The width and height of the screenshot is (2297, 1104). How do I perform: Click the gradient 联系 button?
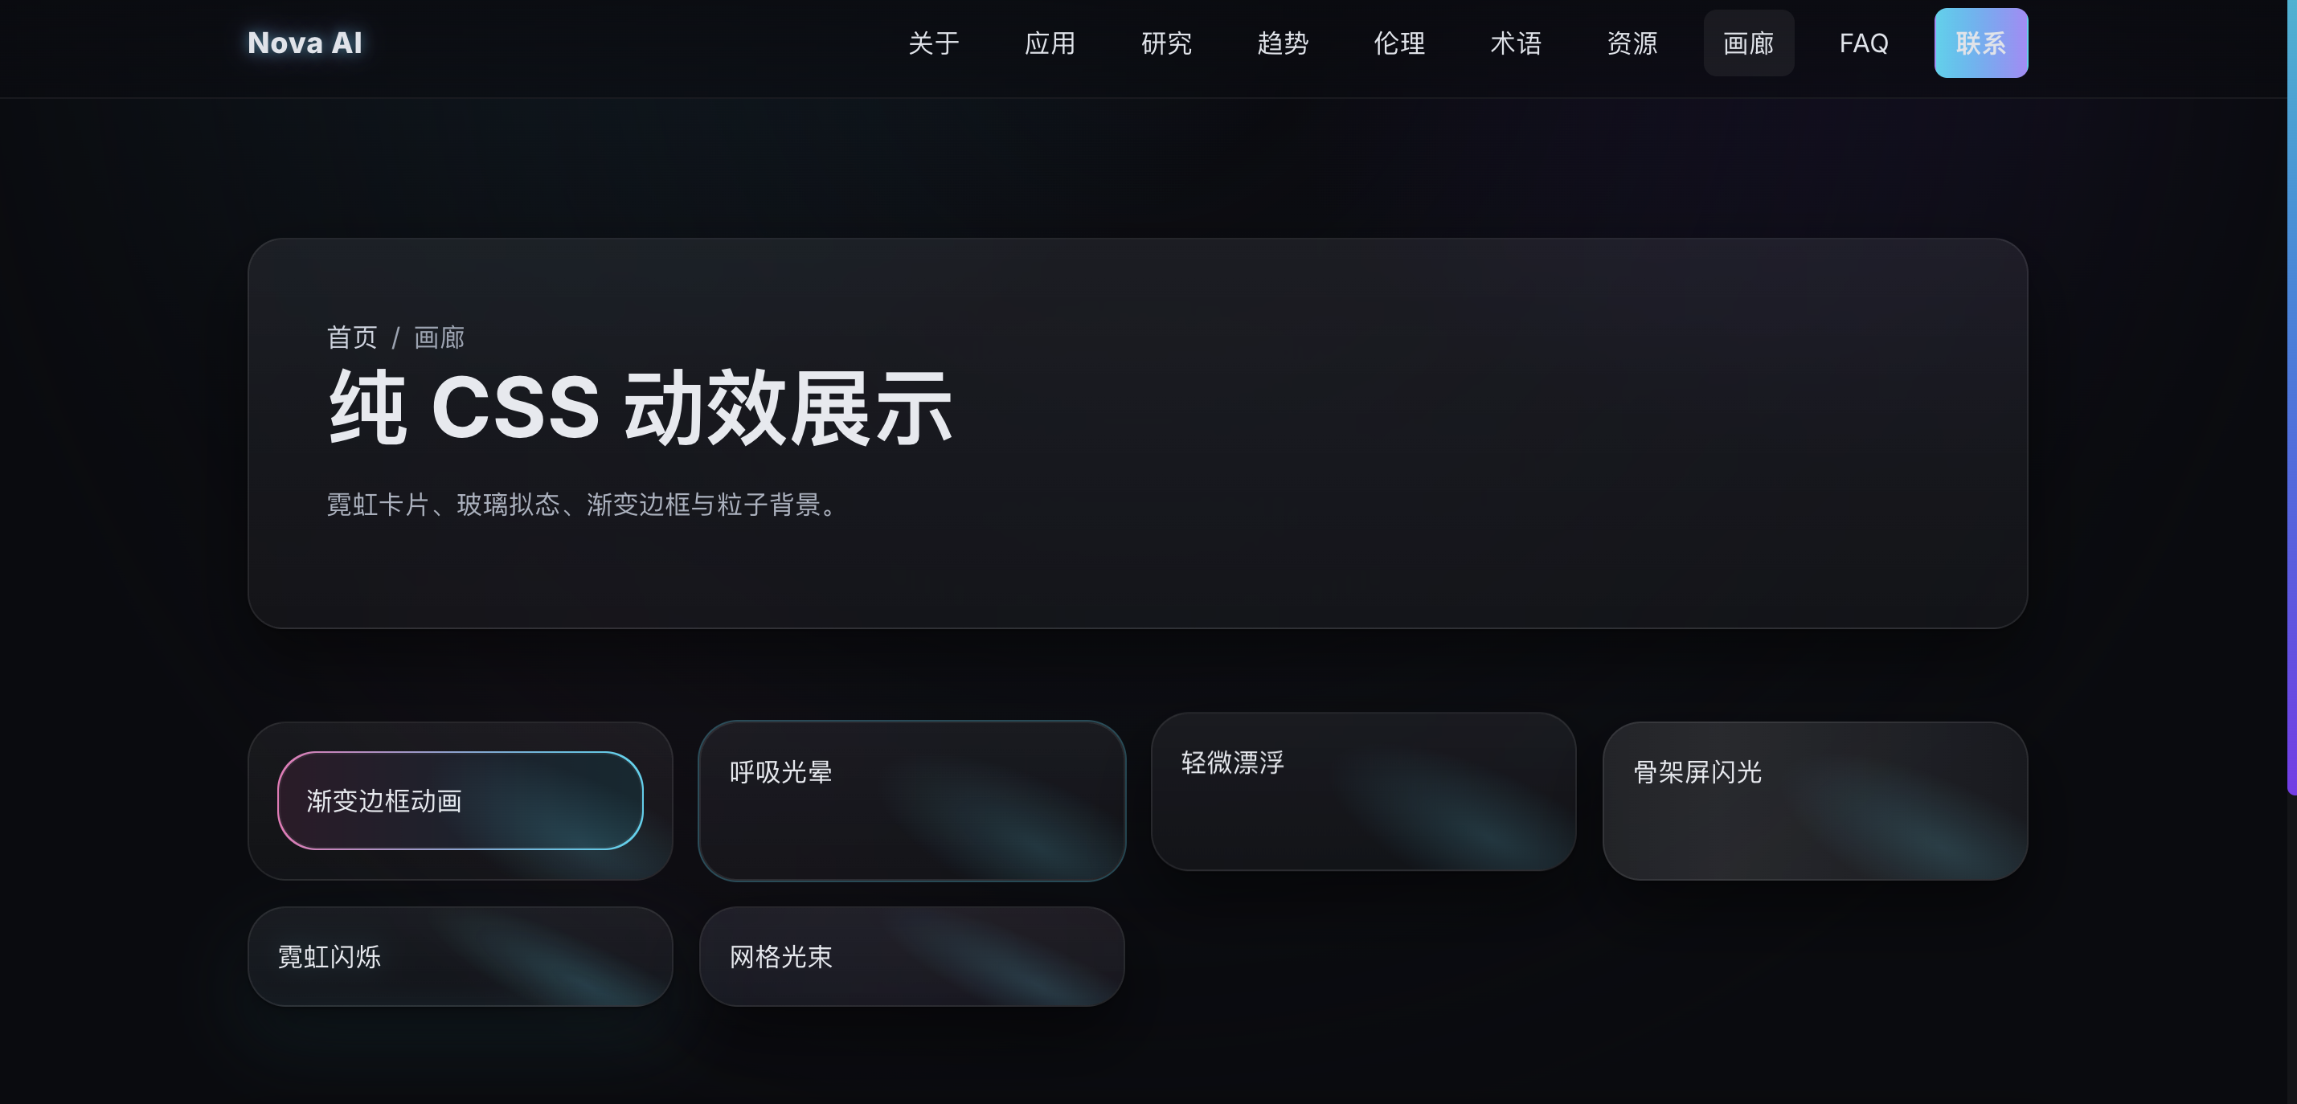pos(1980,43)
